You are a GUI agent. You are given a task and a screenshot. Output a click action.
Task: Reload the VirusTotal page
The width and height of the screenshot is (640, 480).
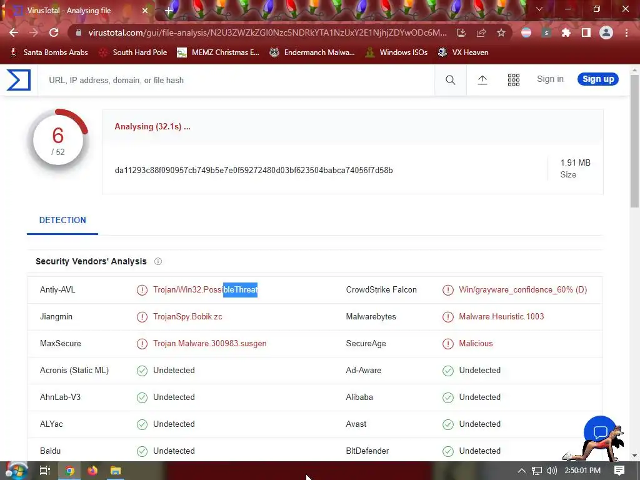54,32
